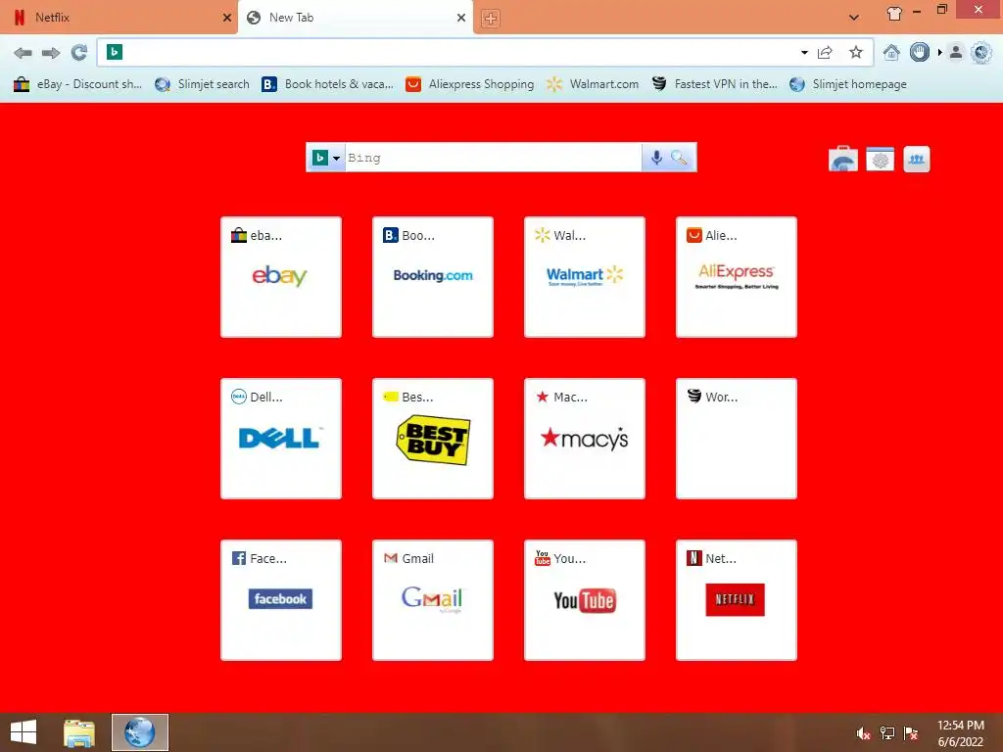
Task: Open the blank Wor... speed dial tile
Action: pos(737,439)
